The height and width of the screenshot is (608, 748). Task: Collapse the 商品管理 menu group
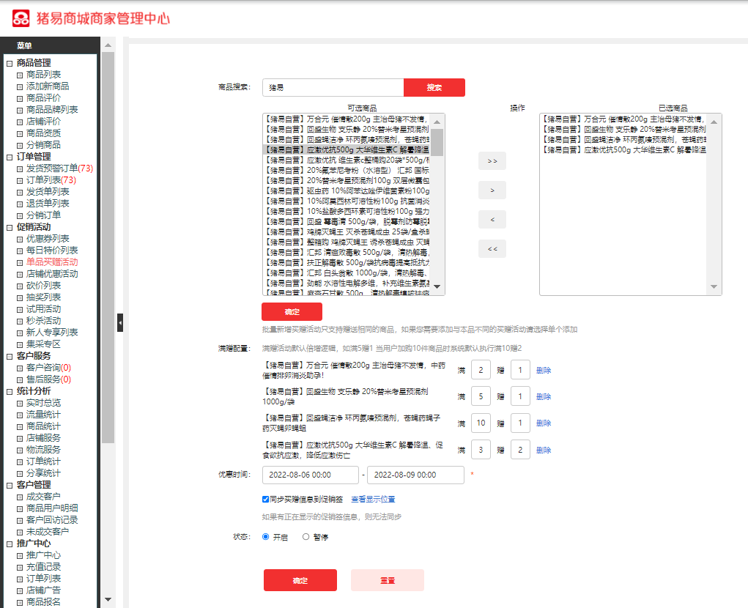click(x=10, y=64)
